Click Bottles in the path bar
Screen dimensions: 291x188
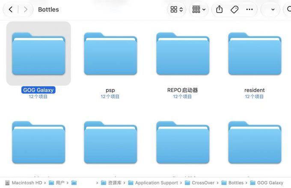232,182
